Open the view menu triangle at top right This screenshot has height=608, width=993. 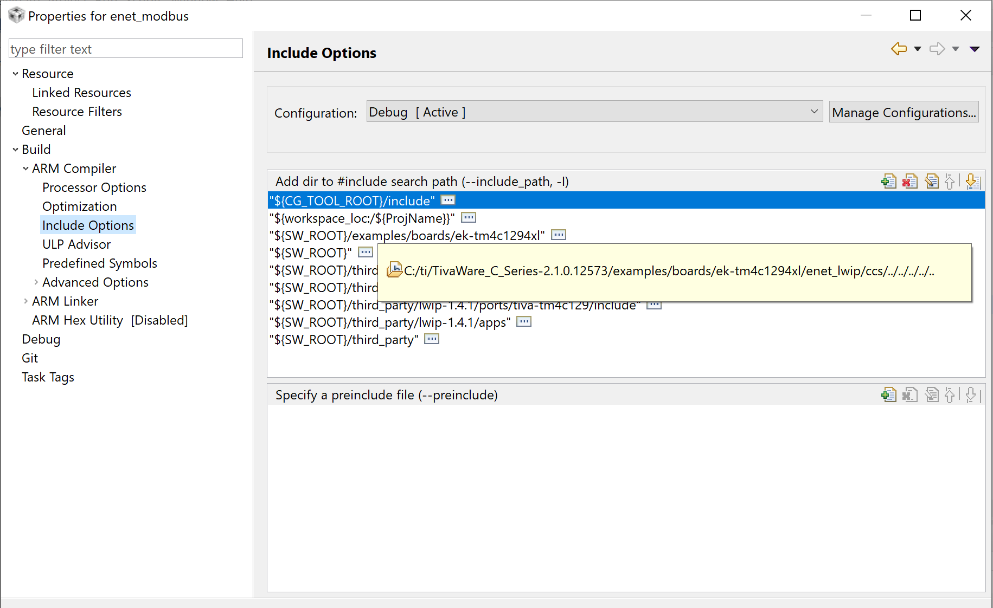975,49
